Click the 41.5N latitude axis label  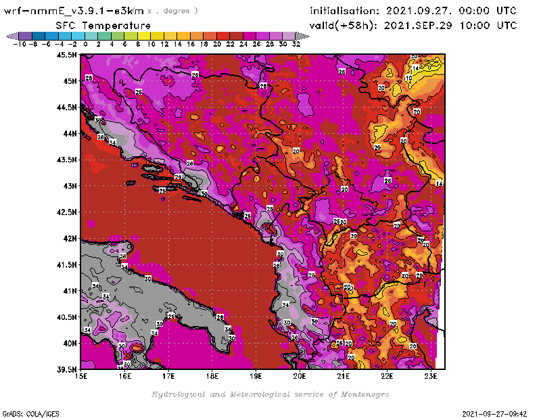point(66,264)
